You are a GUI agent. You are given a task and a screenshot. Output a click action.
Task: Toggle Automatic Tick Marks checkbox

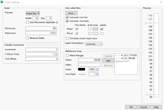(67, 21)
